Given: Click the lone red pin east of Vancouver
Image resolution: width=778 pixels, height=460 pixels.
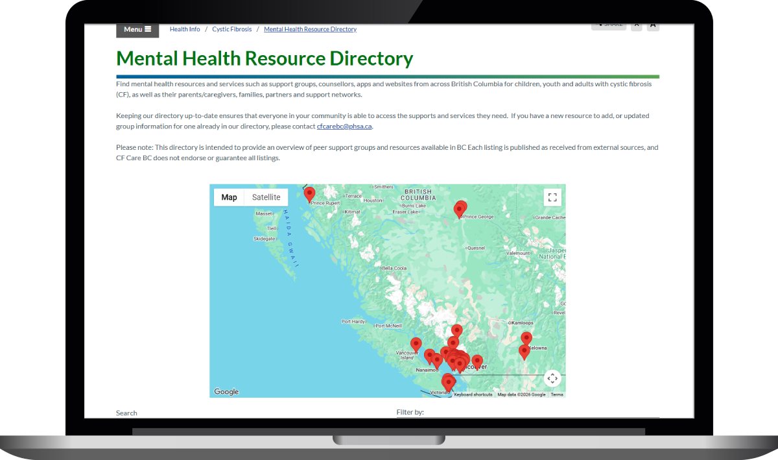Looking at the screenshot, I should [477, 361].
